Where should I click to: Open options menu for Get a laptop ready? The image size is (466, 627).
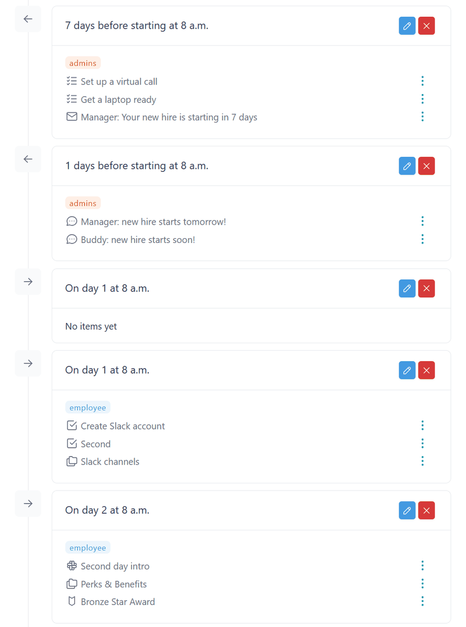pyautogui.click(x=422, y=99)
